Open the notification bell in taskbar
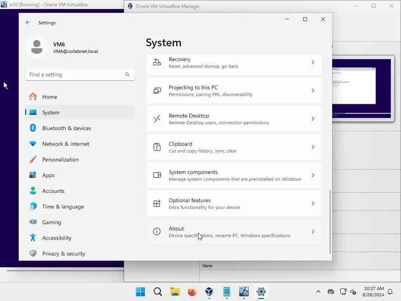The width and height of the screenshot is (401, 301). point(390,292)
